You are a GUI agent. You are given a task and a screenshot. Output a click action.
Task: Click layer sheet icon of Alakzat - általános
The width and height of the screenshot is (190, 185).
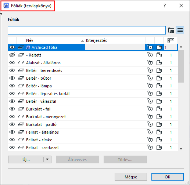point(21,63)
